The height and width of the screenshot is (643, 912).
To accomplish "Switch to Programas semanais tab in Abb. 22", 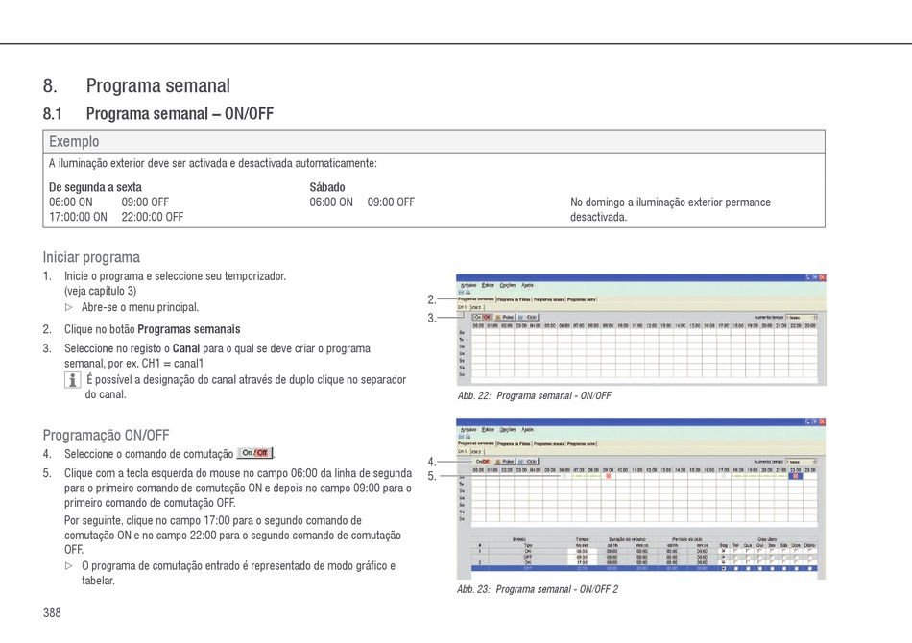I will (476, 299).
